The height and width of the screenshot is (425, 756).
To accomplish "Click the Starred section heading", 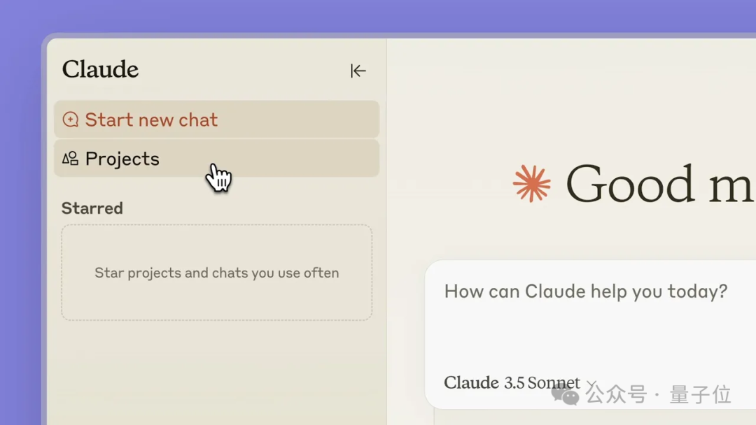I will (x=92, y=208).
